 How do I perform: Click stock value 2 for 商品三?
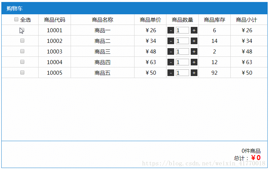coord(214,51)
